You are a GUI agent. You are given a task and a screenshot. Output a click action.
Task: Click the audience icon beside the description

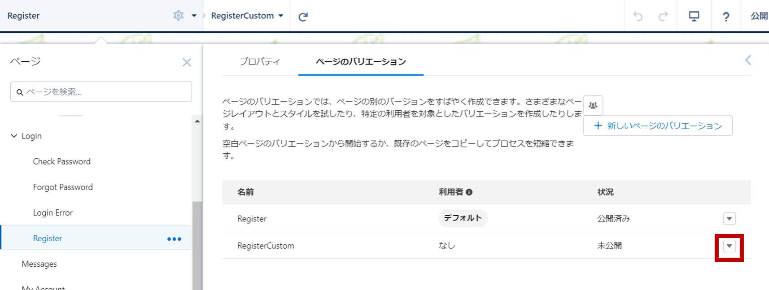click(593, 106)
